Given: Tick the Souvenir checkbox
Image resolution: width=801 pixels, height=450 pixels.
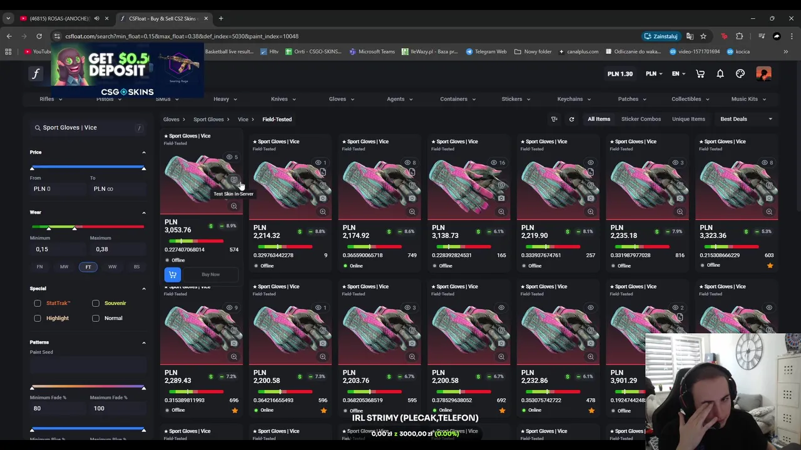Looking at the screenshot, I should [96, 303].
